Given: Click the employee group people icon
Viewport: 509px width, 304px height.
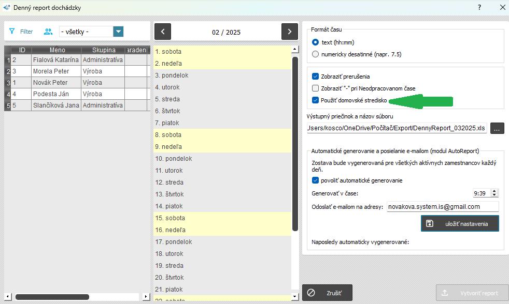Looking at the screenshot, I should (48, 32).
